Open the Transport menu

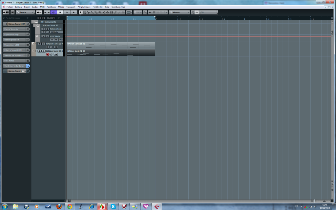71,7
